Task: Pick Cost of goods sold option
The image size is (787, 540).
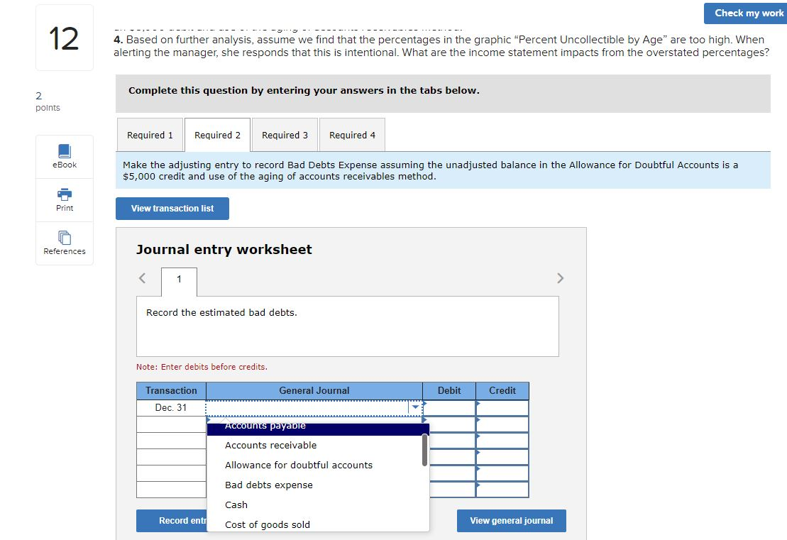Action: tap(314, 524)
